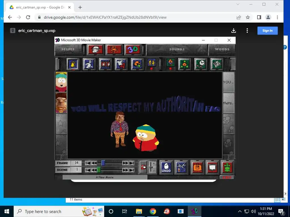Click the red play button
290x217 pixels.
point(143,167)
